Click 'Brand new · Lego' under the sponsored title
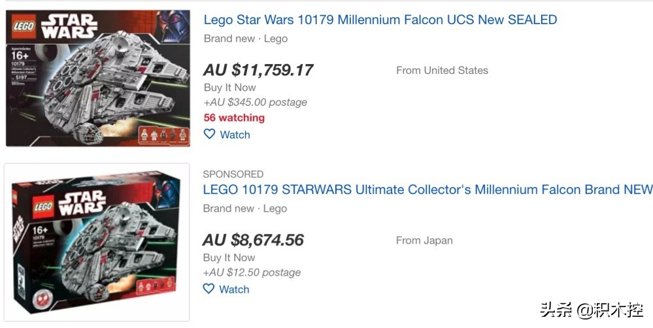 [244, 208]
